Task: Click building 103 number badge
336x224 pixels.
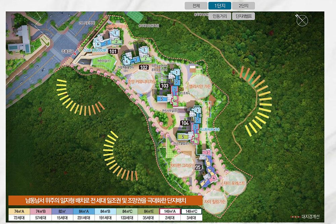Action: [165, 86]
